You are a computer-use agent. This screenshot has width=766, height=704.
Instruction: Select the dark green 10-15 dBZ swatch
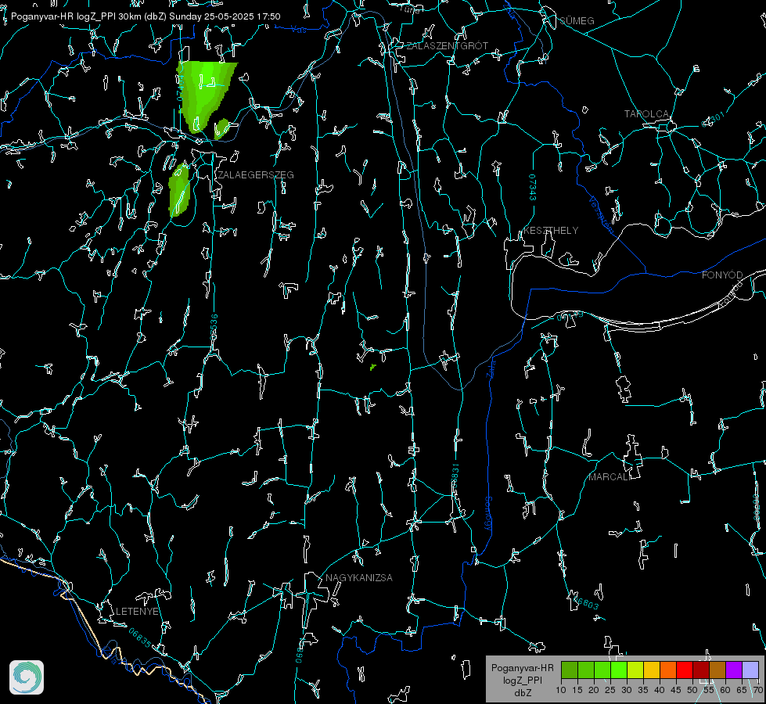pos(570,670)
